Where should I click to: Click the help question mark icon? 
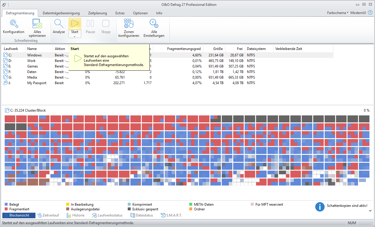pos(370,13)
